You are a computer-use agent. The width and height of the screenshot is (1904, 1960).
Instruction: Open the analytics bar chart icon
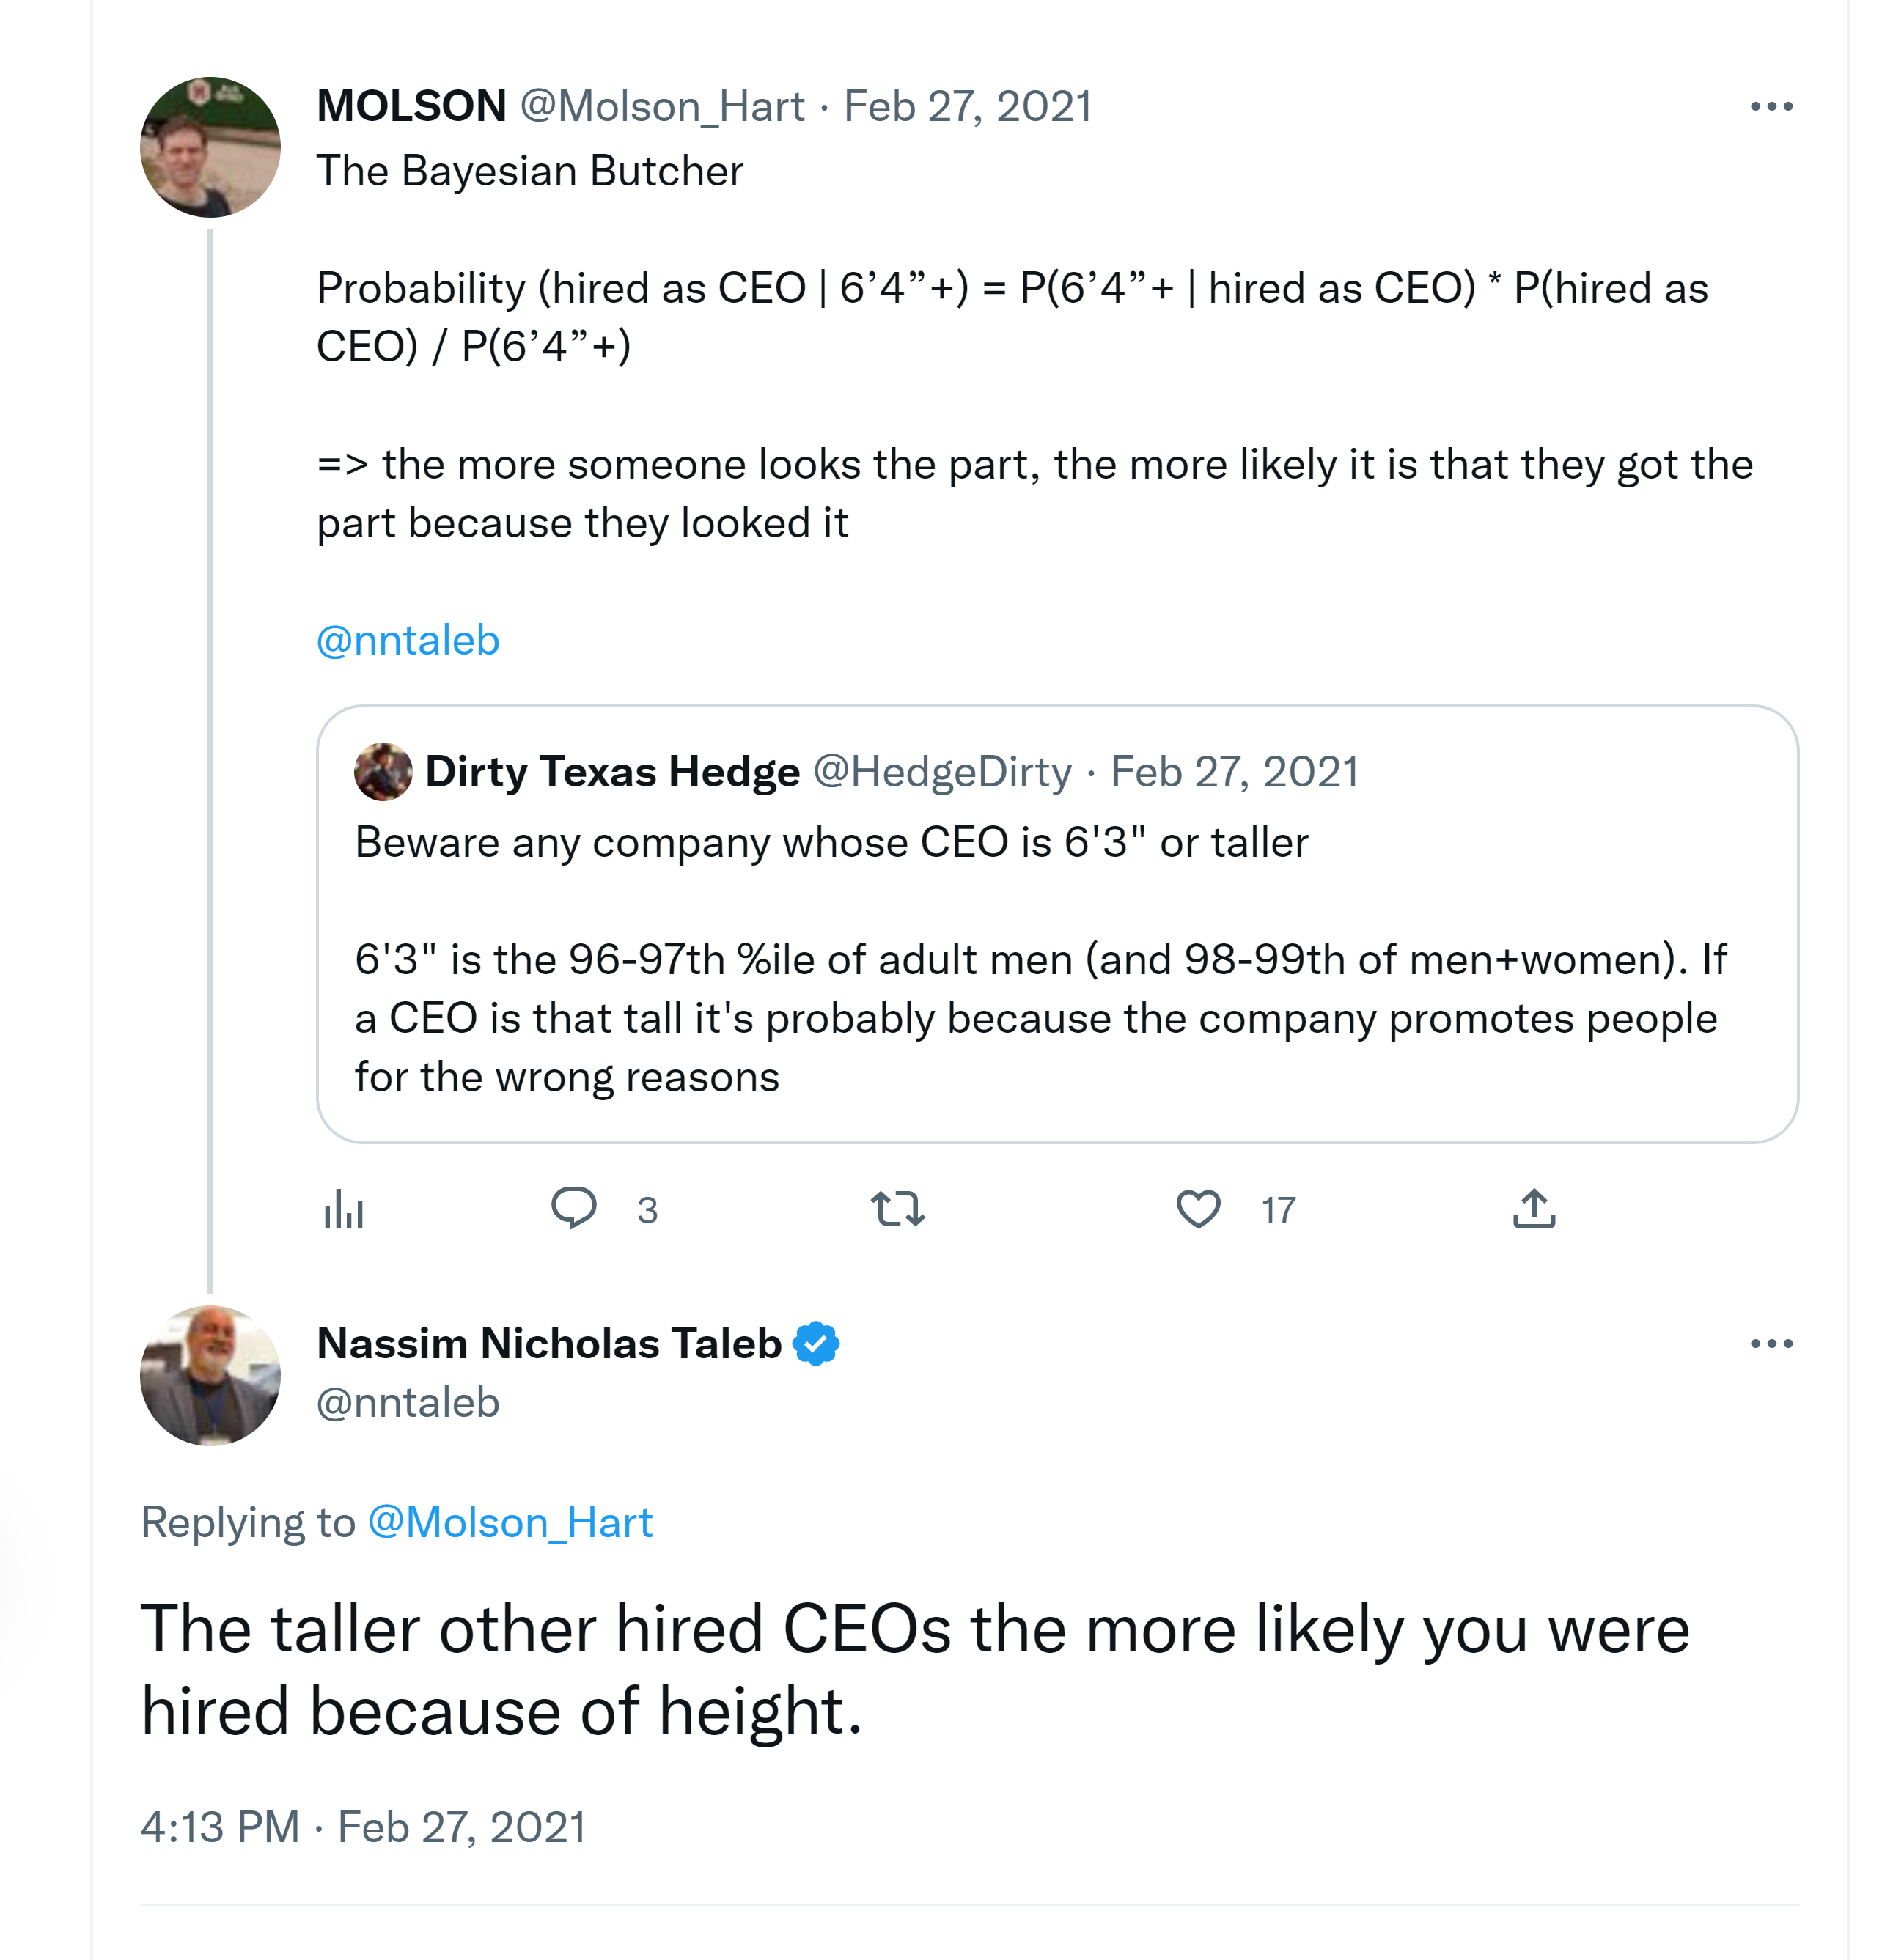(343, 1210)
